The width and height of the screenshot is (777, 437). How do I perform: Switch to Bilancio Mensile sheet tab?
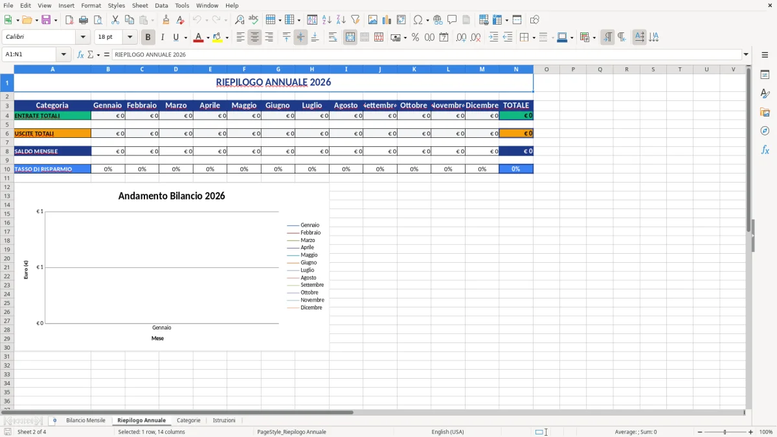coord(85,421)
